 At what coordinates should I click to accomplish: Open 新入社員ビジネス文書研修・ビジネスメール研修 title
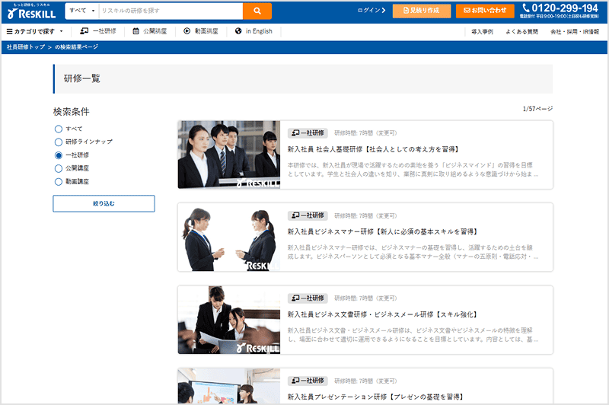(383, 314)
